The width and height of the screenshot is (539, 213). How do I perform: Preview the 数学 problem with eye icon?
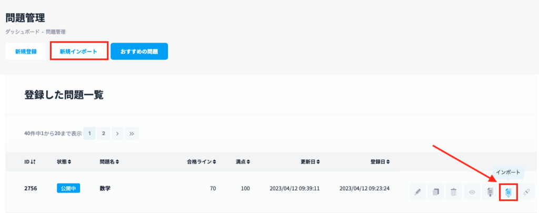pyautogui.click(x=472, y=191)
